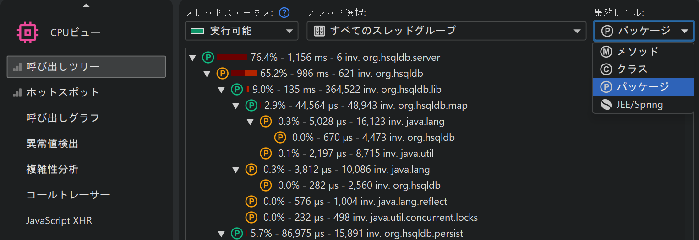
Task: Select JEE/Spring aggregation level option
Action: click(639, 105)
